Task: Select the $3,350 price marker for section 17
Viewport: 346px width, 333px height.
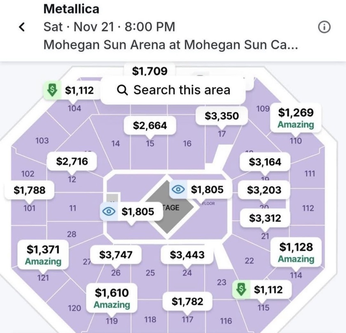Action: click(222, 116)
